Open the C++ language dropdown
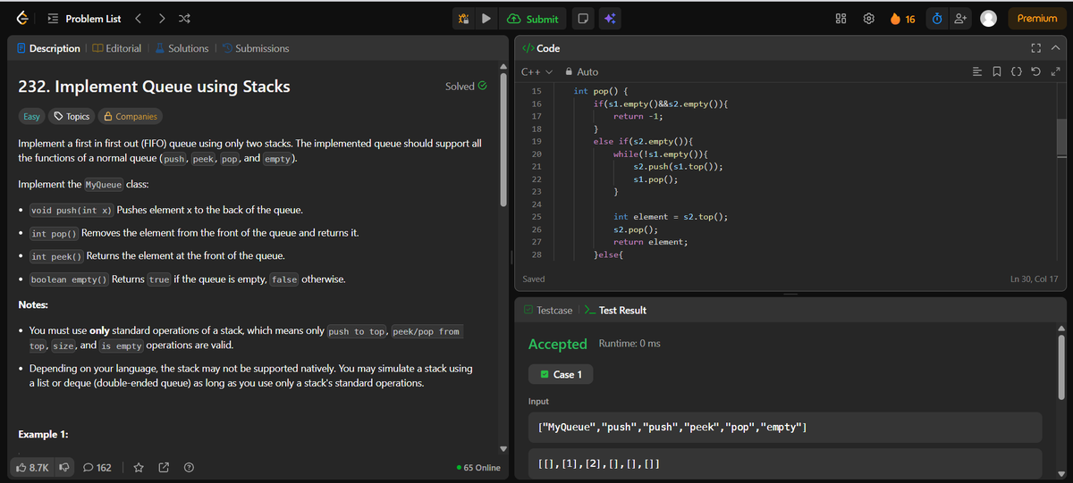 (x=536, y=71)
